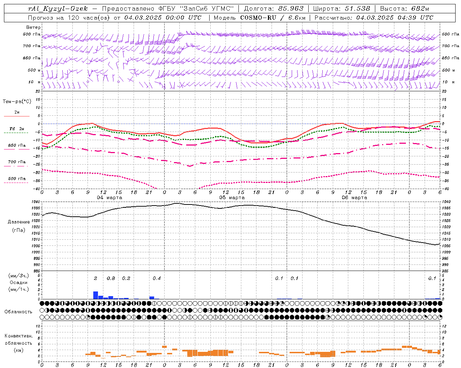Select the provider text ФГБУ "ЗапСиб УГМС"

(196, 9)
